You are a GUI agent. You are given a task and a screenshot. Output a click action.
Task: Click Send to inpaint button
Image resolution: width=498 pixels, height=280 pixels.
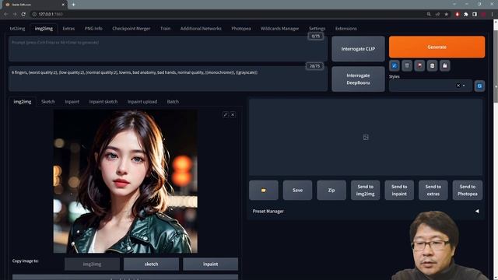point(399,190)
